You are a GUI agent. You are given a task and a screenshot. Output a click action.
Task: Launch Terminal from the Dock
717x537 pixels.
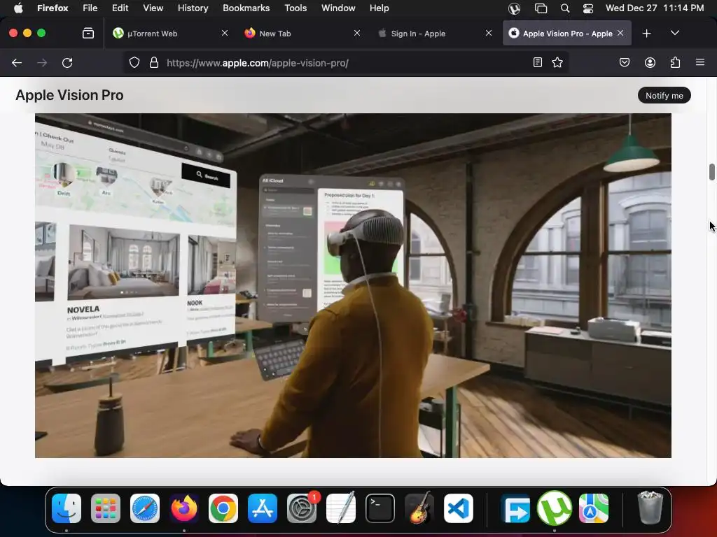380,508
